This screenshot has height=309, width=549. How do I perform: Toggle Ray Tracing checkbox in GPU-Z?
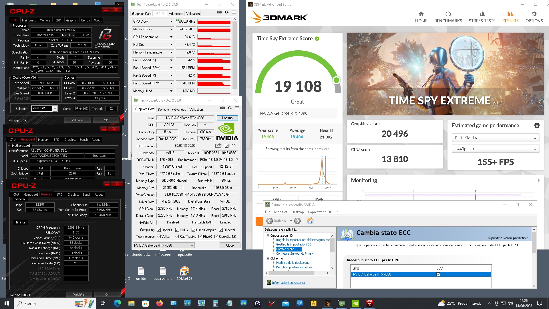[x=177, y=237]
